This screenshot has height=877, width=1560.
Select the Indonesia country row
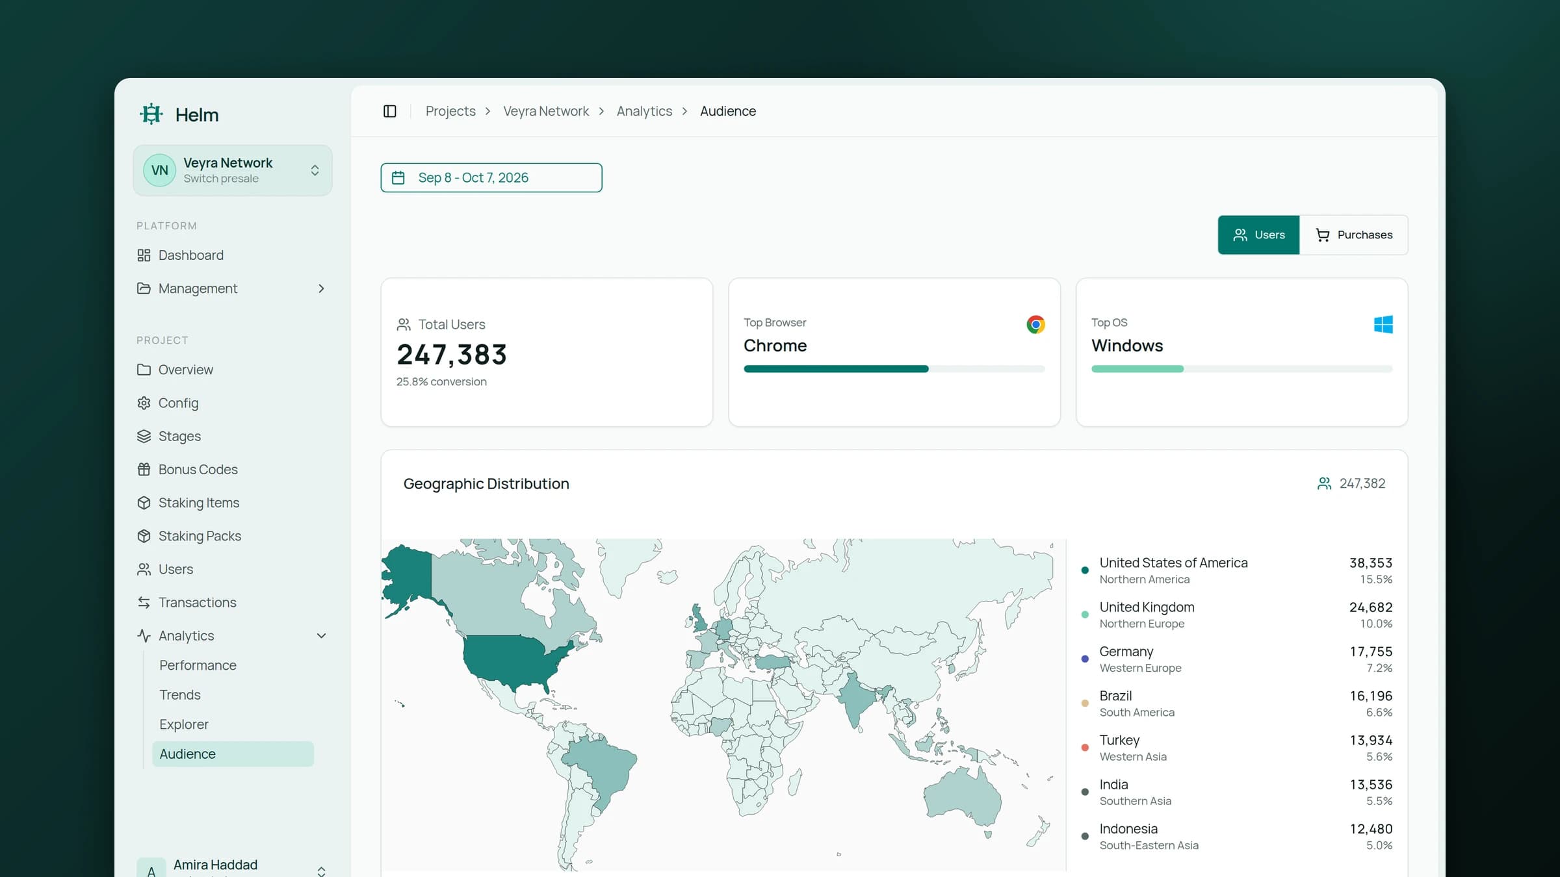coord(1238,837)
